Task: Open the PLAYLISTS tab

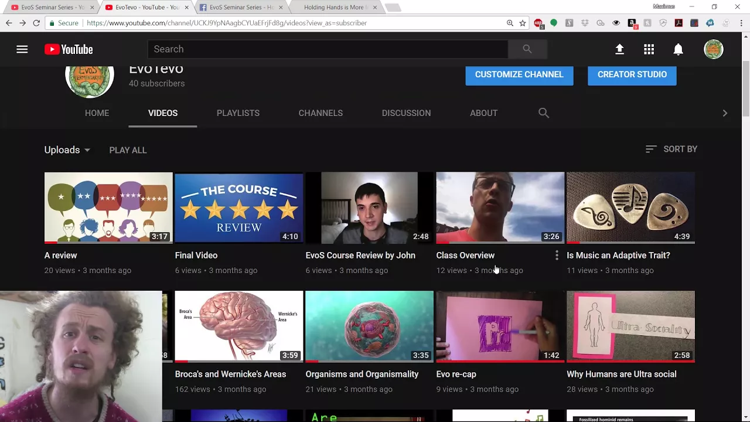Action: pos(238,113)
